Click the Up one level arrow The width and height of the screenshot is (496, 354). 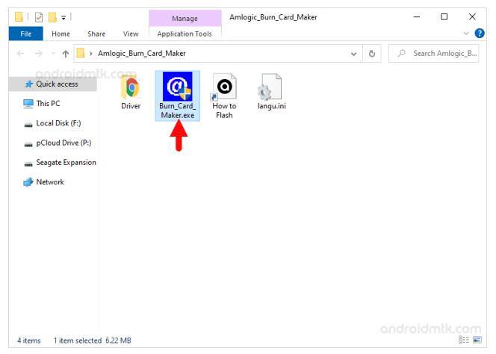[66, 54]
